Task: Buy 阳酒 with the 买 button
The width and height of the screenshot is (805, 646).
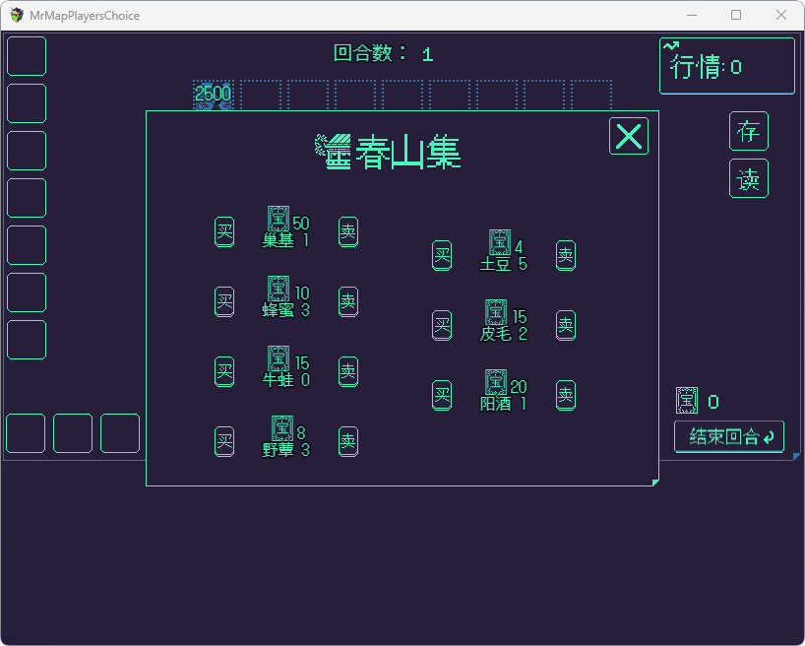Action: pos(442,395)
